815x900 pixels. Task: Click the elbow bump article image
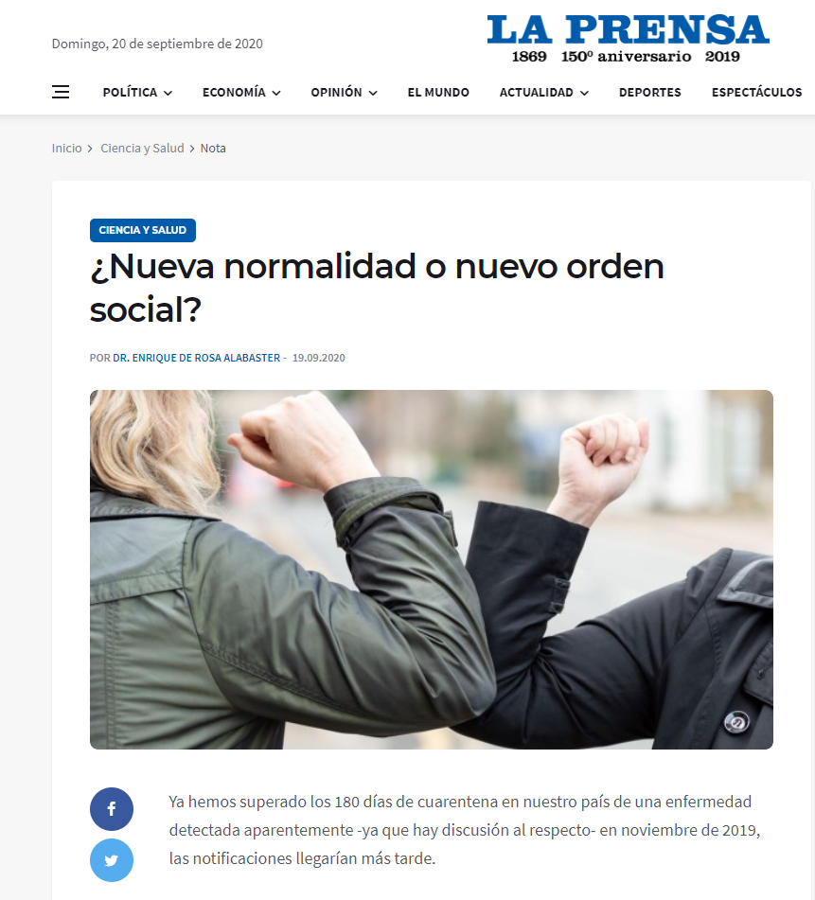[431, 570]
